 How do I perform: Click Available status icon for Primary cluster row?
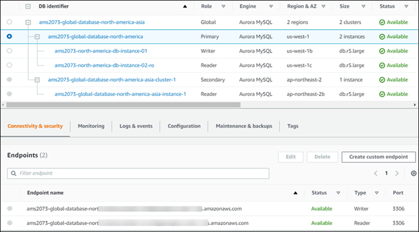tap(382, 37)
